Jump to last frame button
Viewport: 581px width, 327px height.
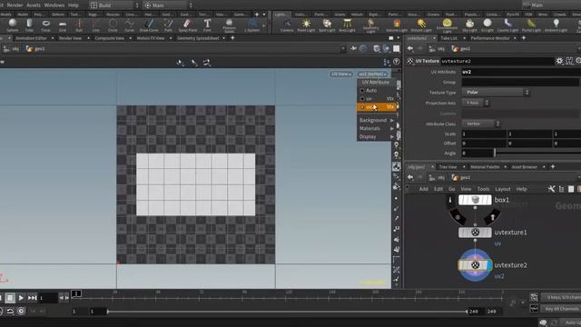(33, 298)
